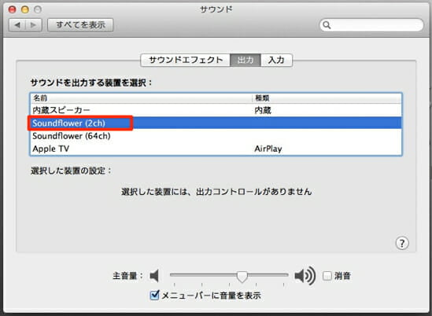Image resolution: width=432 pixels, height=316 pixels.
Task: Go back with the left arrow button
Action: 17,25
